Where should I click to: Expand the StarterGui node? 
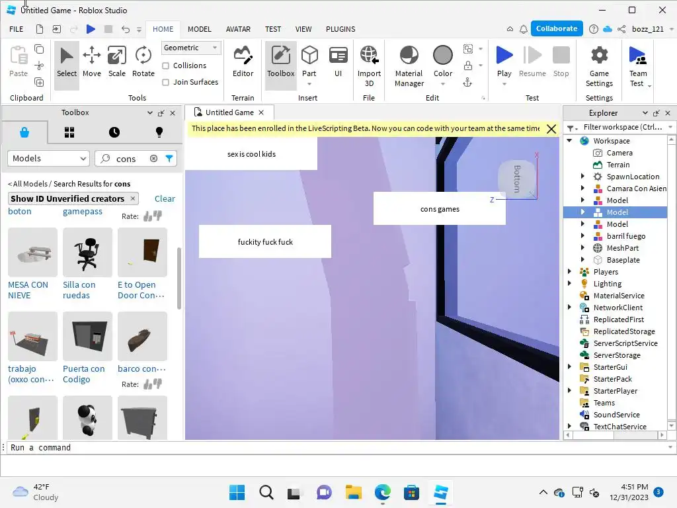pos(569,366)
